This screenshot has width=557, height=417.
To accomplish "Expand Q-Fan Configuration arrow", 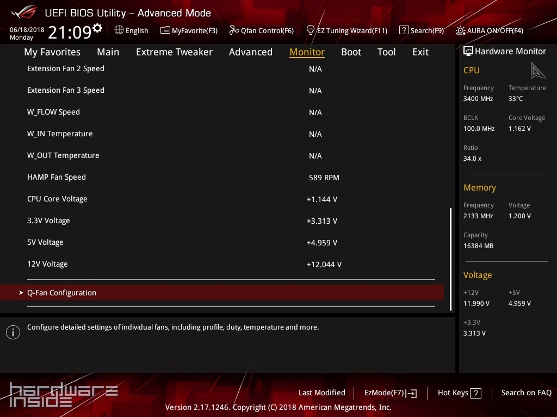I will [21, 293].
